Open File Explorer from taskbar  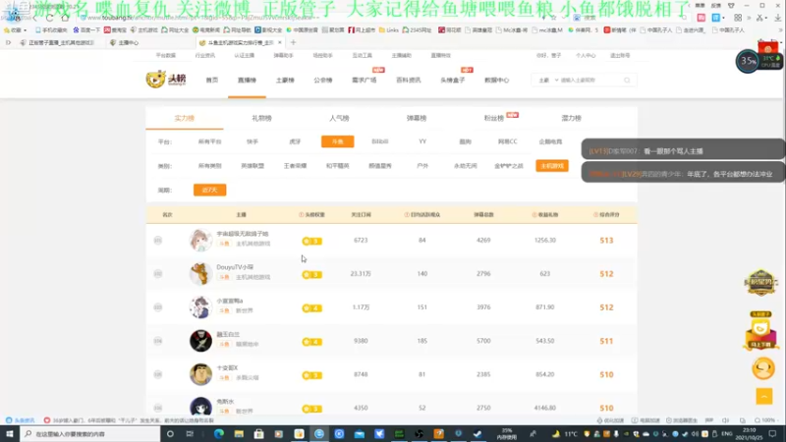239,433
